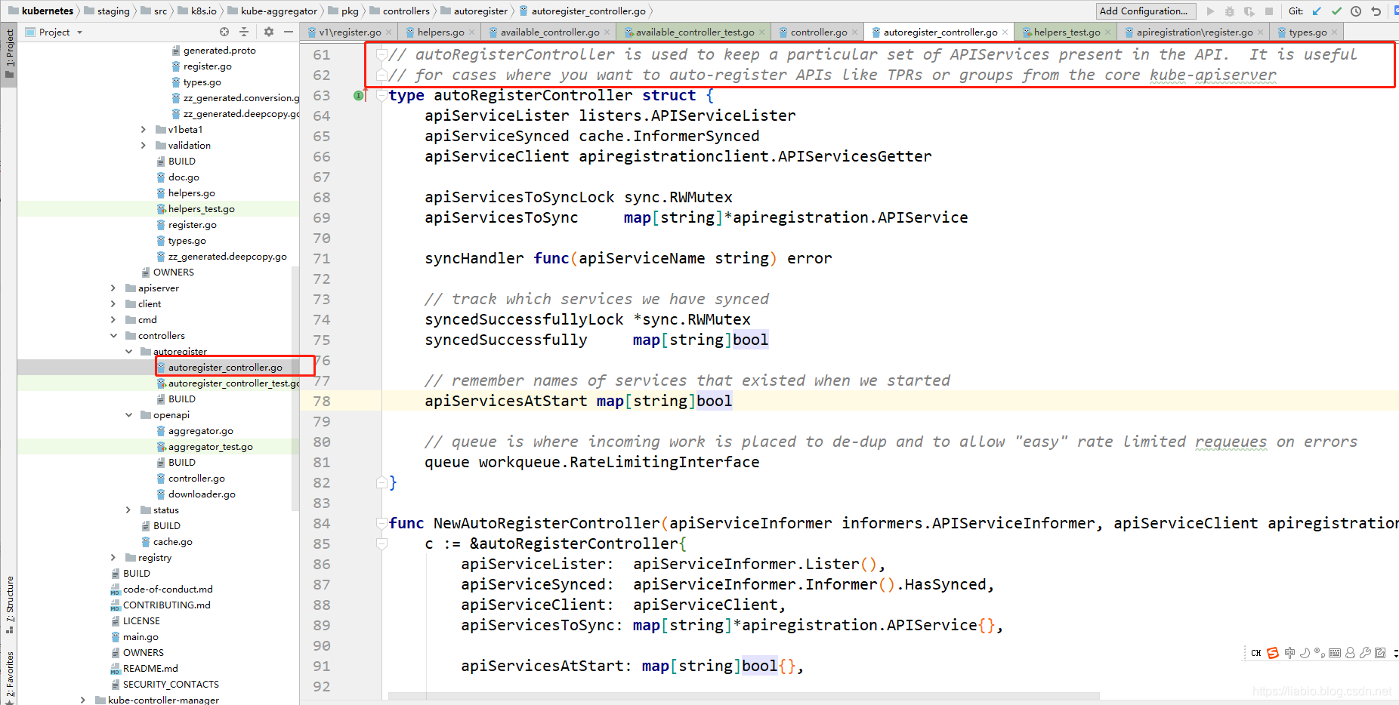Fold the comment block at line 61
Viewport: 1399px width, 705px height.
pyautogui.click(x=381, y=54)
